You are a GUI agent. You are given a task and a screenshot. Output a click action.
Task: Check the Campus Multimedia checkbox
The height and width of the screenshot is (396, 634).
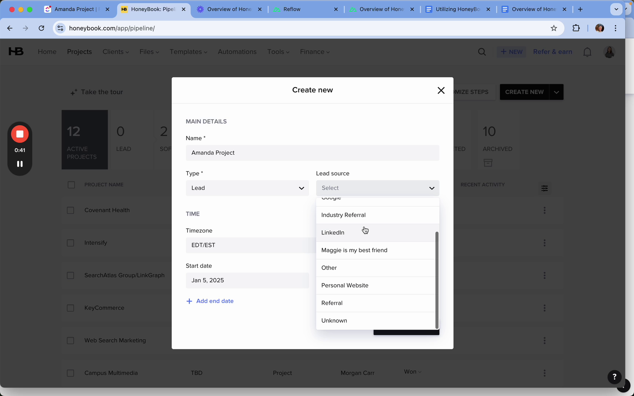70,373
